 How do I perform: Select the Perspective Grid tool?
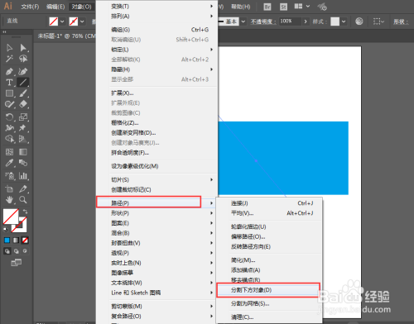(x=23, y=139)
